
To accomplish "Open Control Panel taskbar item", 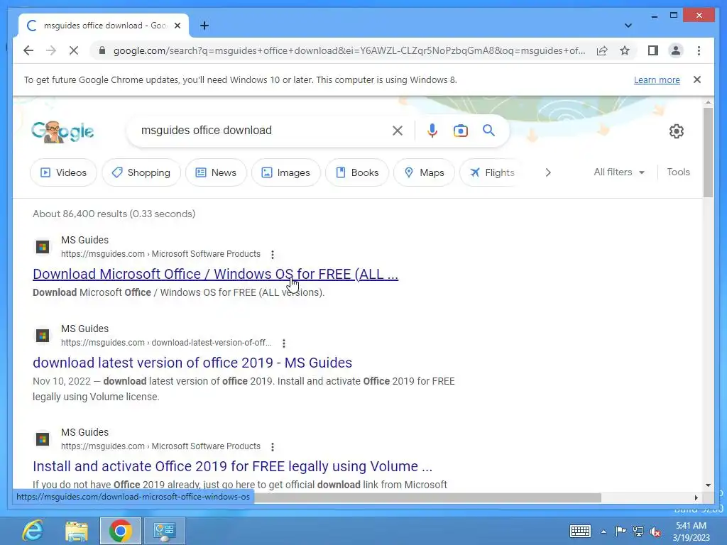I will (x=165, y=531).
